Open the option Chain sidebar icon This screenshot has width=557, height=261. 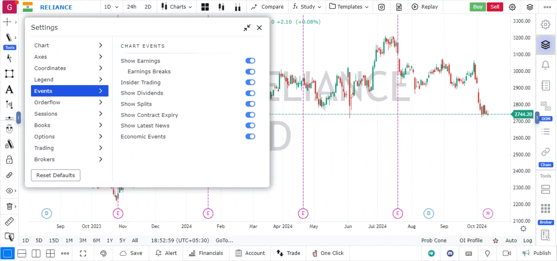(x=546, y=155)
